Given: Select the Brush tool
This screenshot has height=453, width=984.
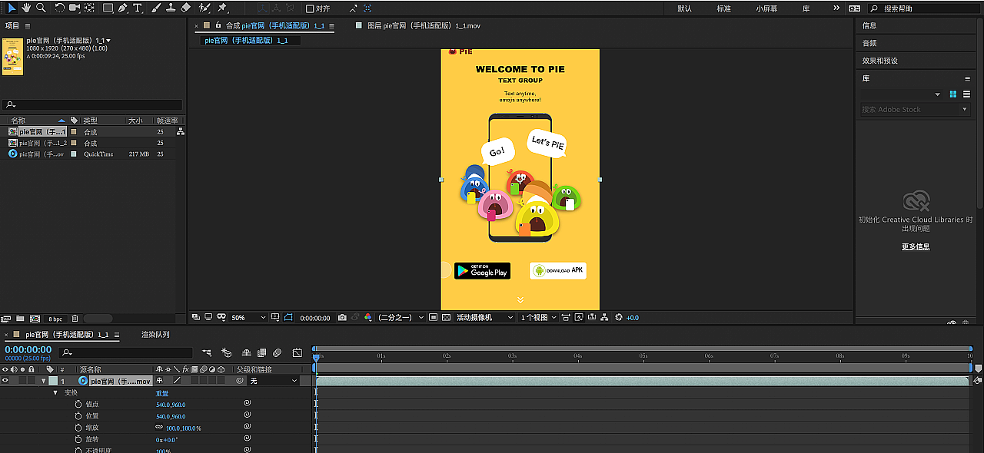Looking at the screenshot, I should 156,8.
